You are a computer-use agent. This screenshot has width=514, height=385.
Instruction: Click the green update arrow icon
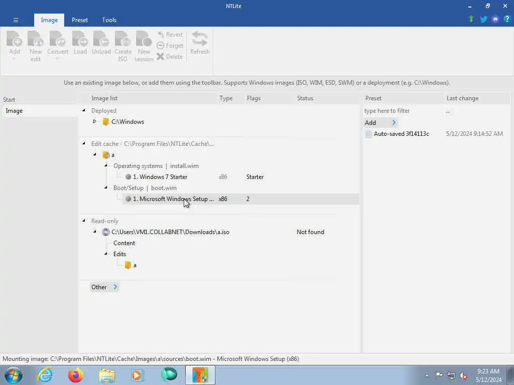tap(471, 20)
